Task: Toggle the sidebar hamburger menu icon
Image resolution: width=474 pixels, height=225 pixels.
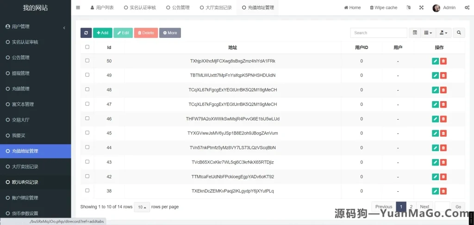Action: (x=78, y=7)
